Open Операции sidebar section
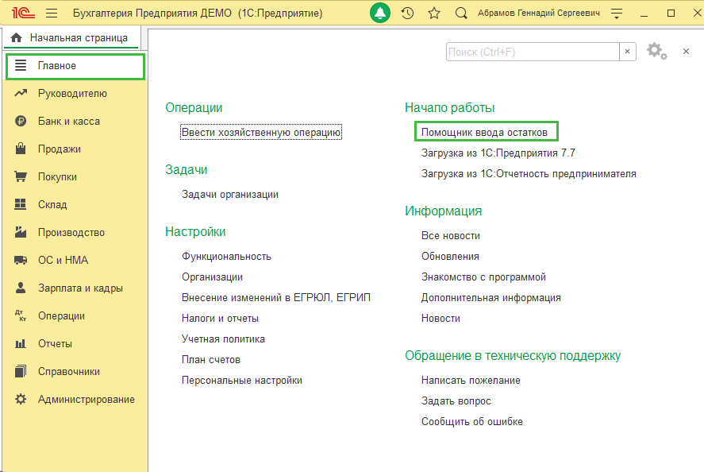The height and width of the screenshot is (472, 704). 61,316
